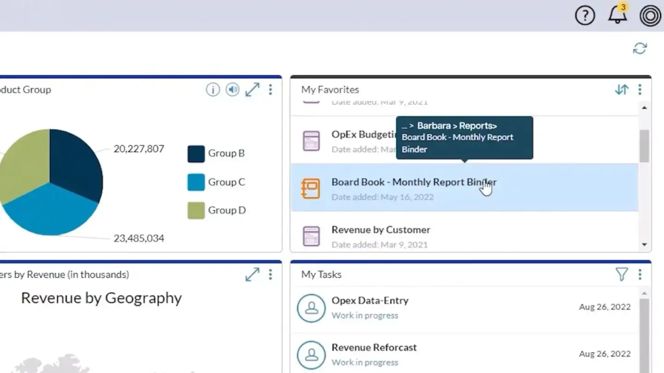
Task: Open the notifications bell with 3 alerts
Action: pyautogui.click(x=617, y=15)
